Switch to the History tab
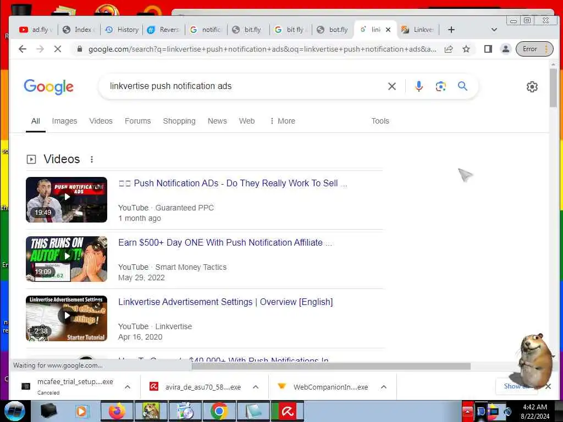Viewport: 563px width, 422px height. [x=122, y=30]
